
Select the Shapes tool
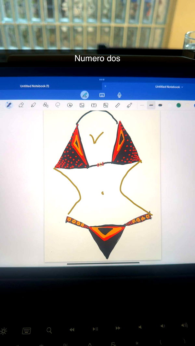pos(45,105)
